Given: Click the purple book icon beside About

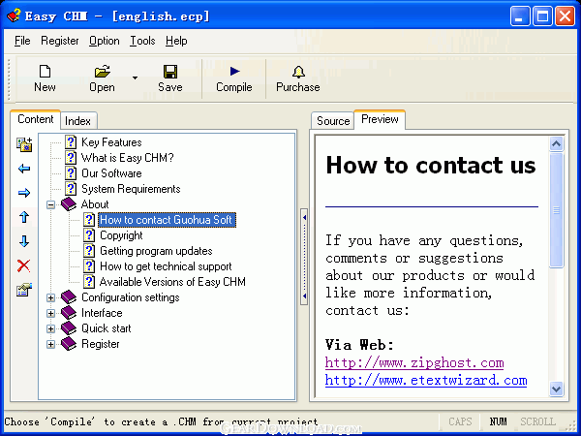Looking at the screenshot, I should (69, 204).
